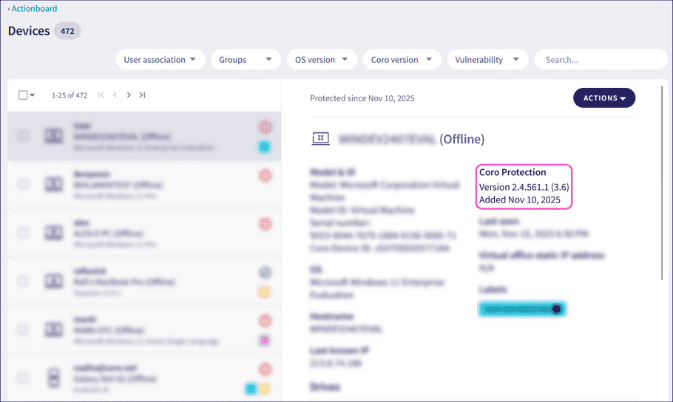Screen dimensions: 673x402
Task: Open the User association filter dropdown
Action: click(x=160, y=60)
